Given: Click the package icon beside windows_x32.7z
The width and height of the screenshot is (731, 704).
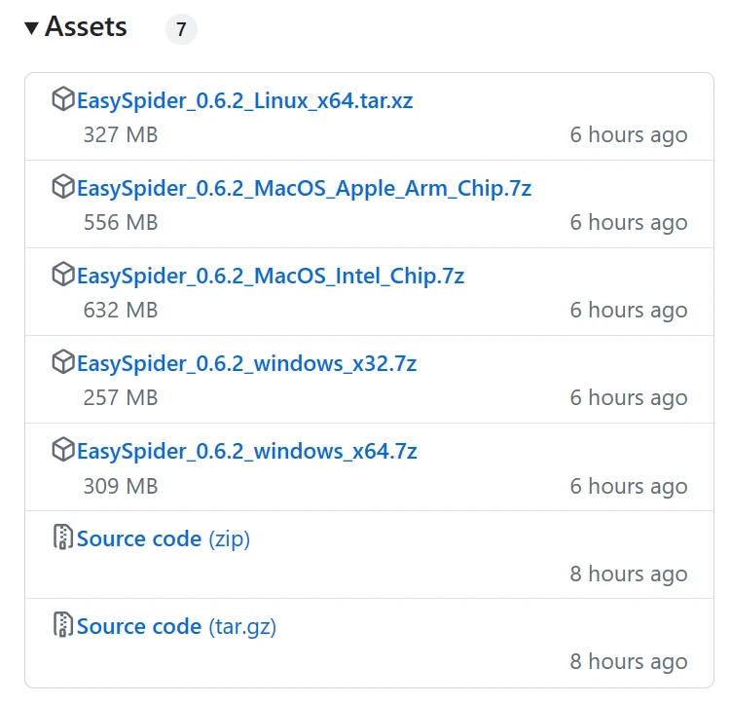Looking at the screenshot, I should point(63,362).
